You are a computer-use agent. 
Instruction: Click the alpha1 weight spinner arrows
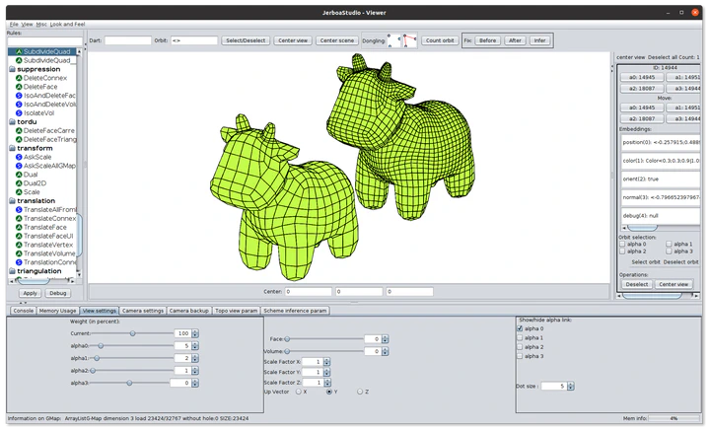(195, 358)
